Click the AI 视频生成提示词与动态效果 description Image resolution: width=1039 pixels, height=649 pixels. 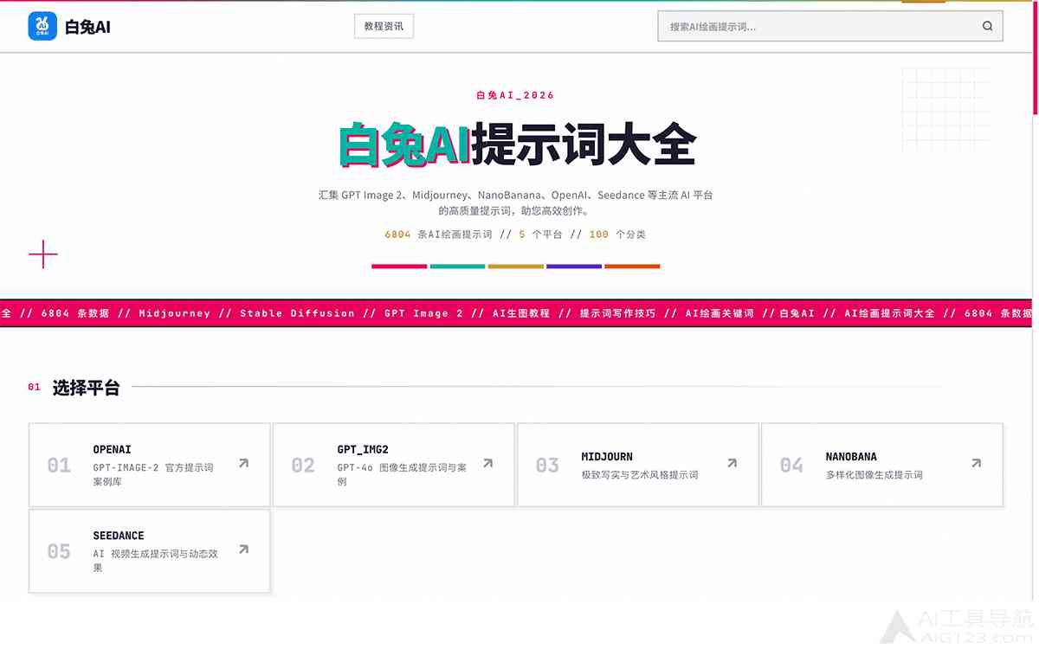click(156, 561)
